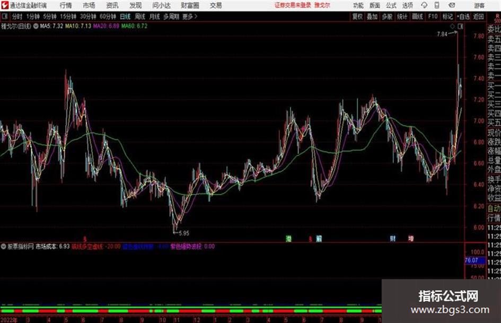
Task: Click the 5.95 low price marker
Action: pos(184,233)
